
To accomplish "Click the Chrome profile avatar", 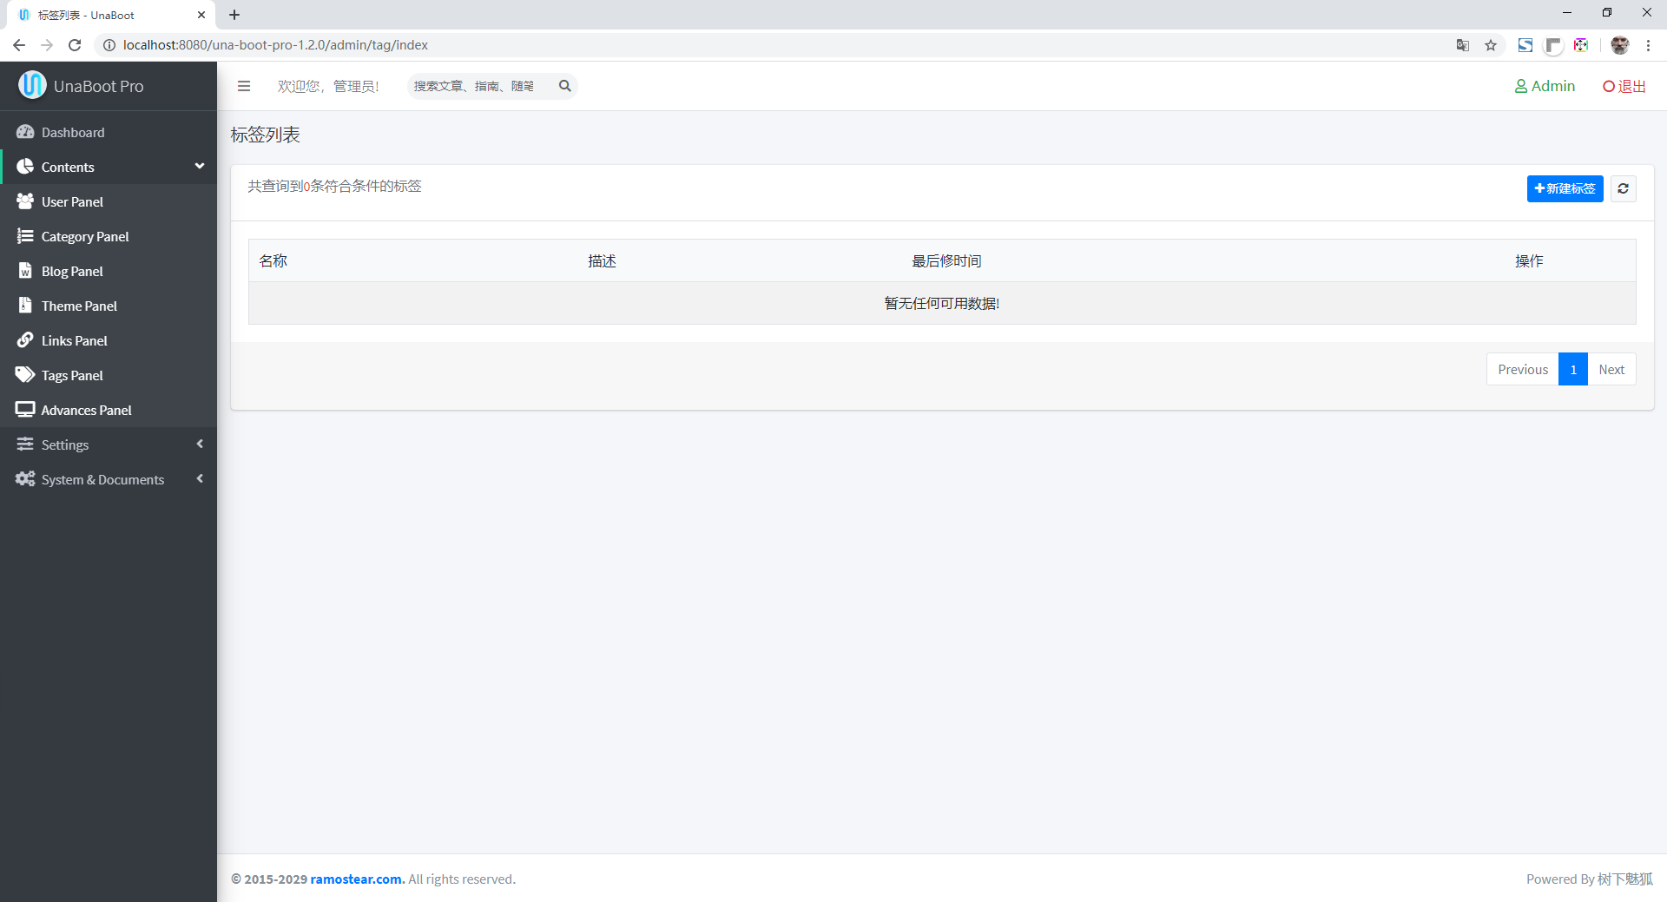I will coord(1620,45).
